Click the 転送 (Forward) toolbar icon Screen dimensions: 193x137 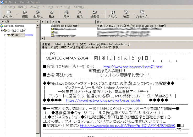52,14
